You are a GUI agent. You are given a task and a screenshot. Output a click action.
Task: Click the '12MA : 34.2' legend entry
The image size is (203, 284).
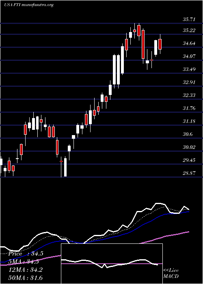coord(26,270)
